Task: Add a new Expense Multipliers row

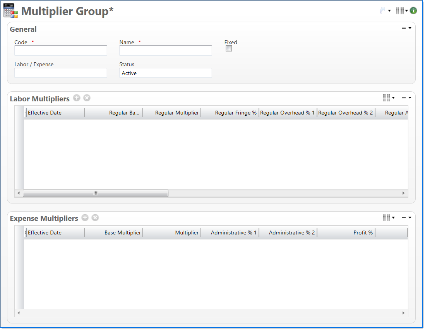Action: [x=85, y=218]
